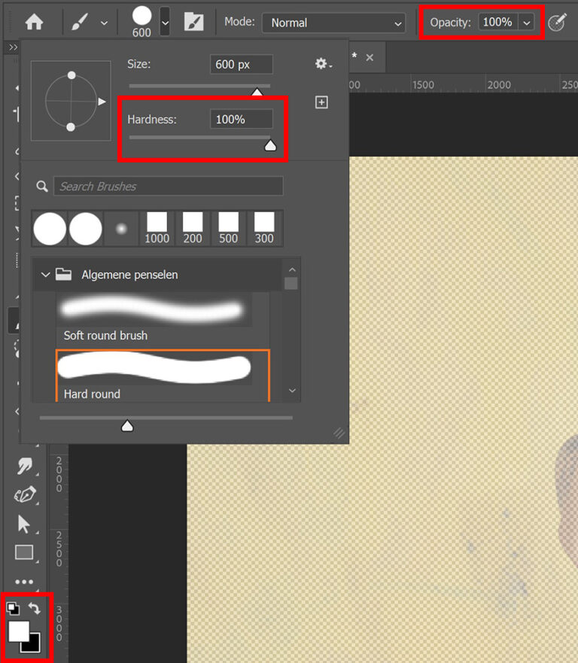Screen dimensions: 578x663
Task: Reset to default foreground and background colors
Action: point(14,608)
